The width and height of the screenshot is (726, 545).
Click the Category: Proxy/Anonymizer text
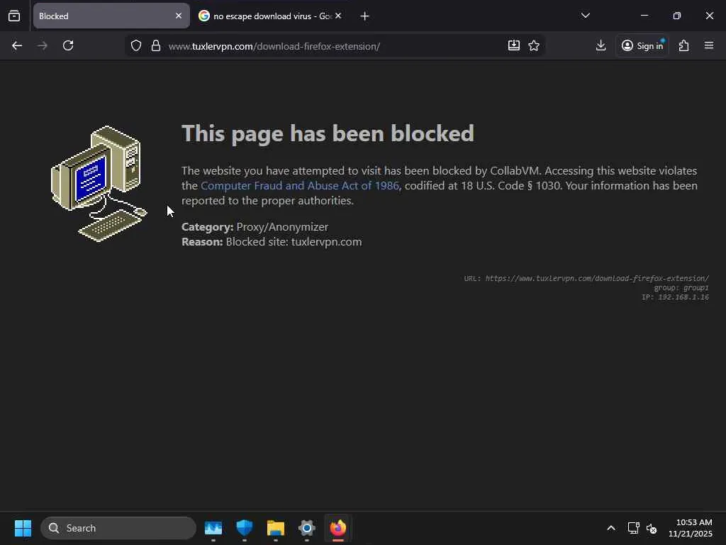[x=255, y=226]
